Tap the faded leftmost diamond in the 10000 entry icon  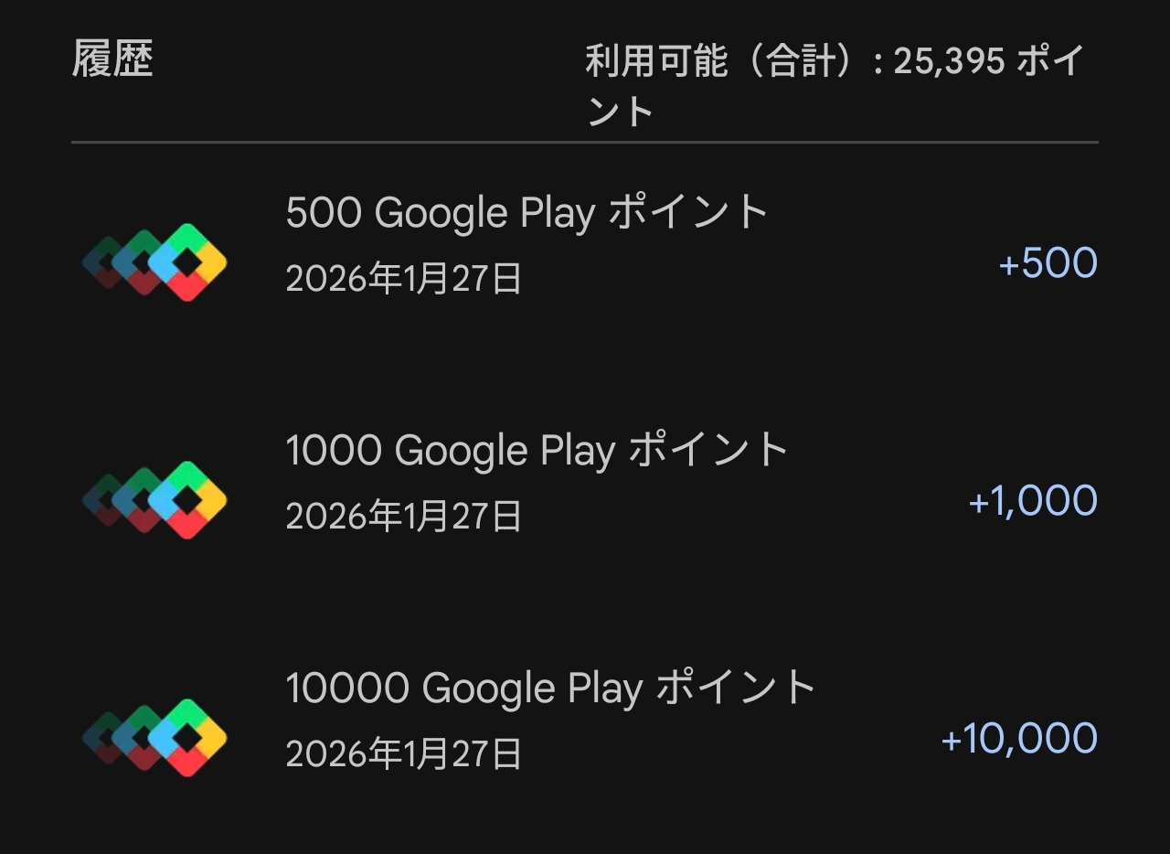click(106, 738)
